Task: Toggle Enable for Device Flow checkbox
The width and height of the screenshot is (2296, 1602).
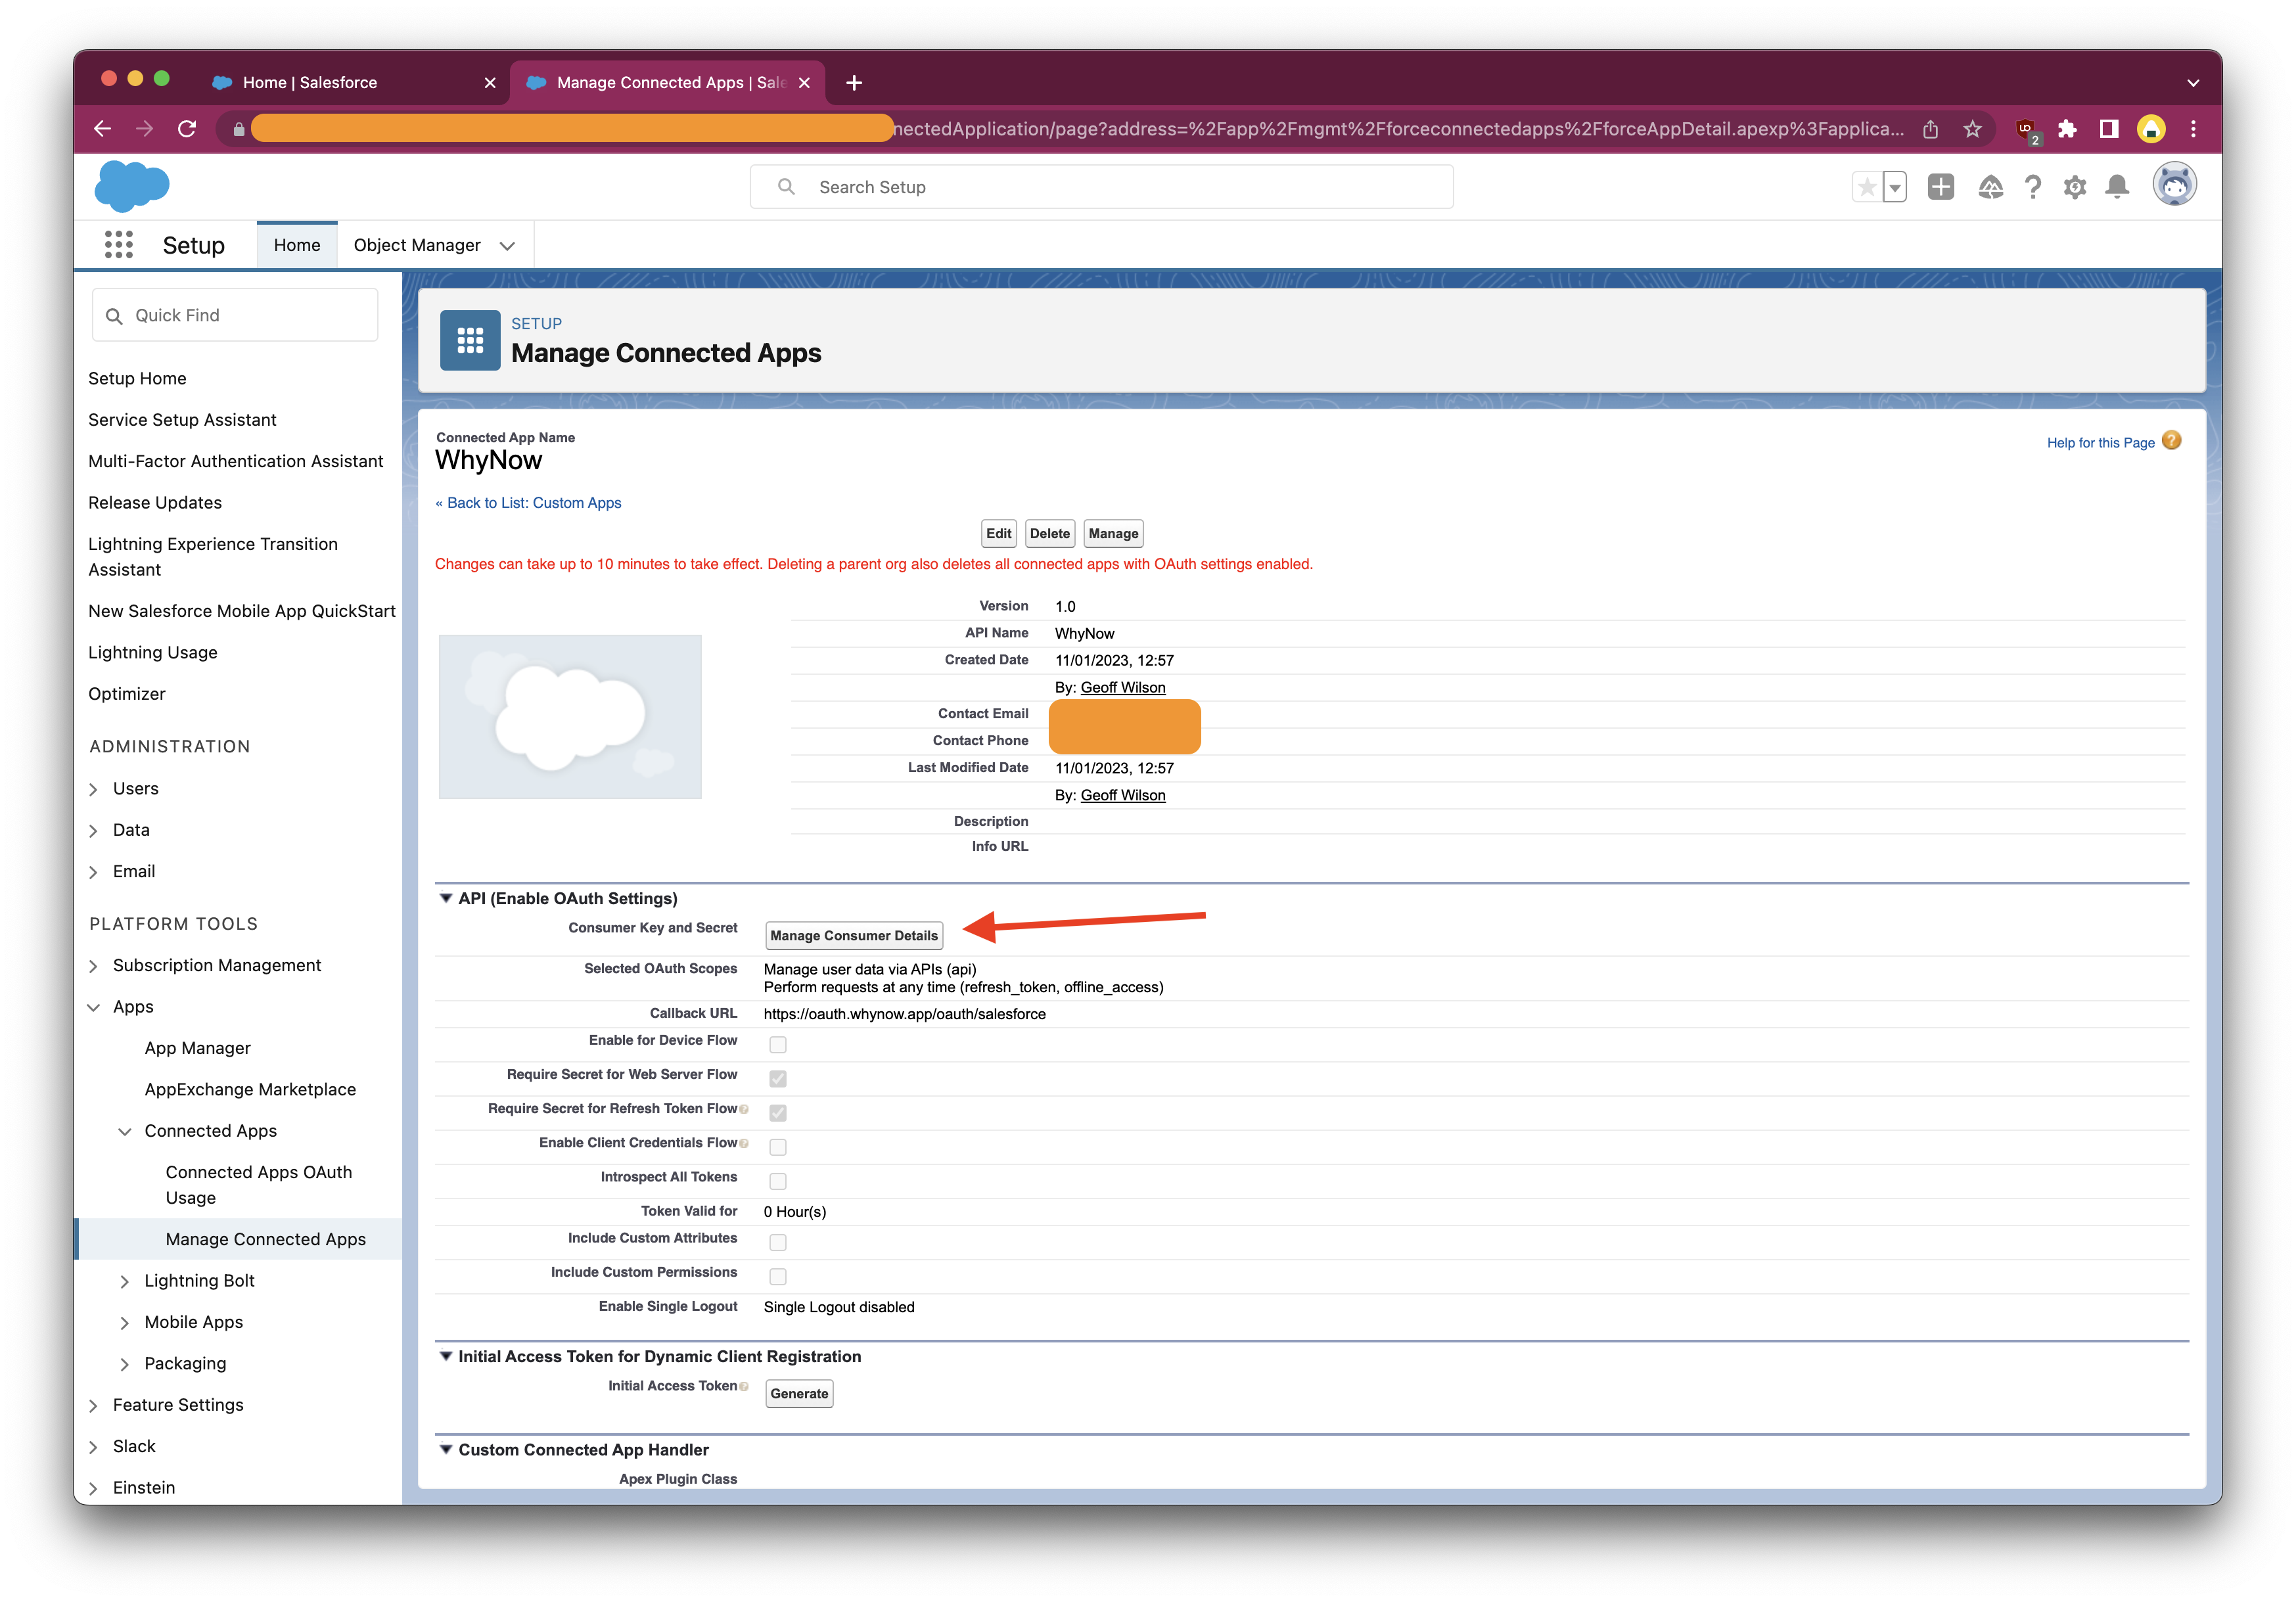Action: [778, 1045]
